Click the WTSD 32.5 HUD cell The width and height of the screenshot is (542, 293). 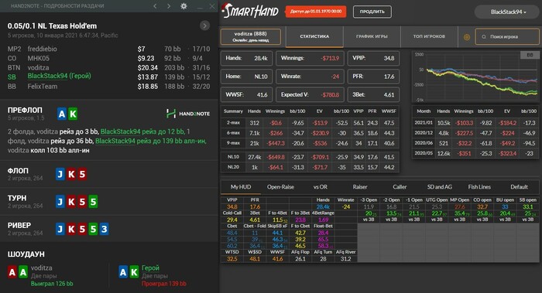232,258
